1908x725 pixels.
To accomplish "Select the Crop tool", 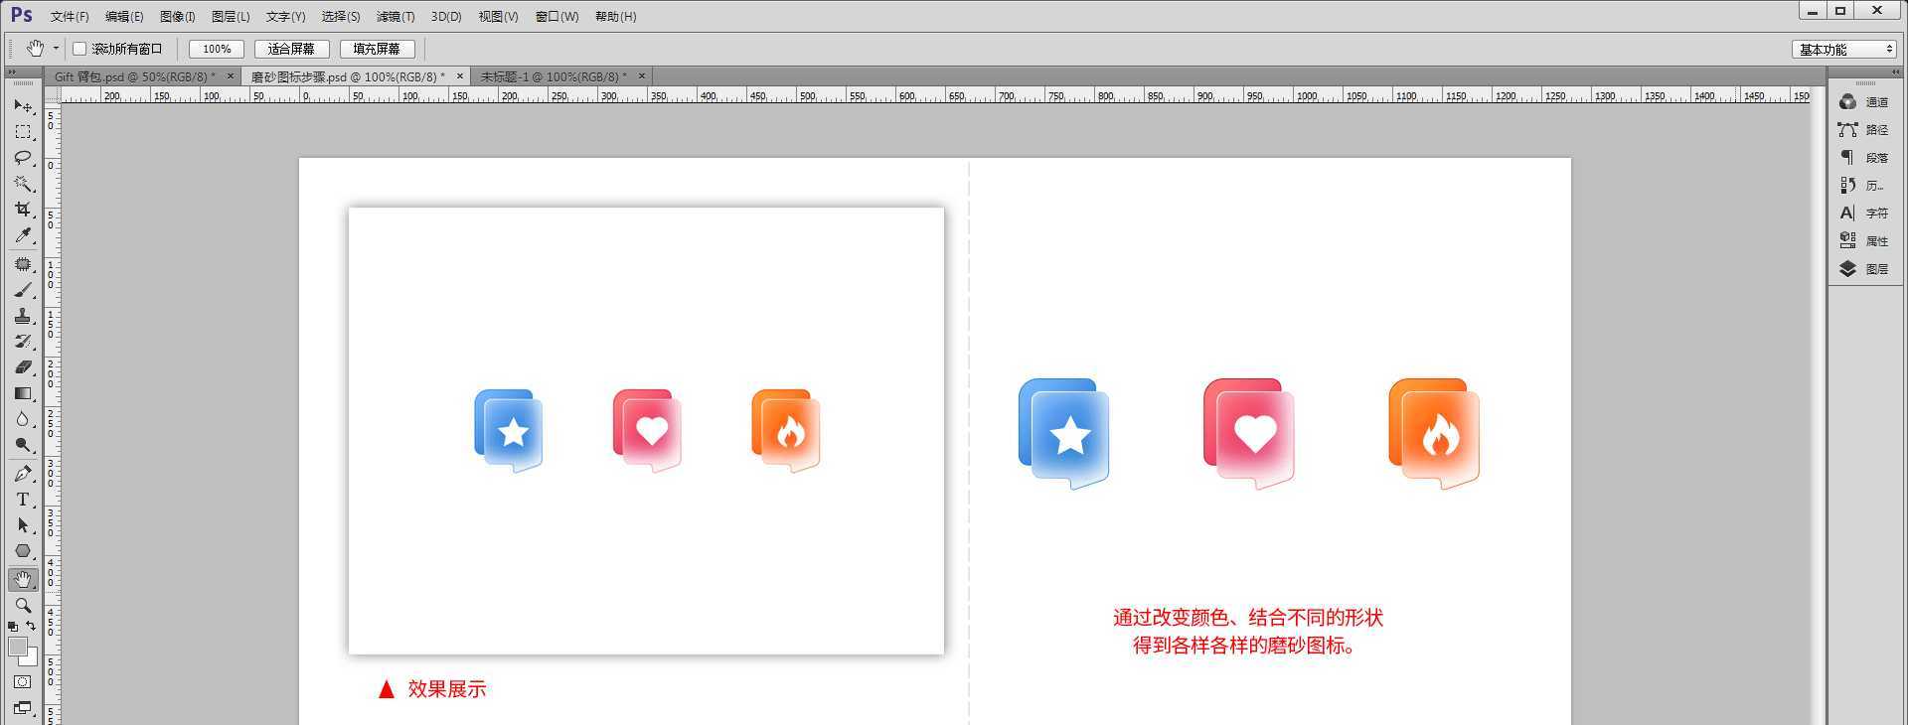I will (23, 210).
